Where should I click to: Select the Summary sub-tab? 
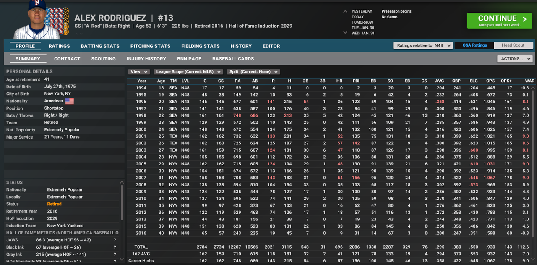(x=28, y=59)
